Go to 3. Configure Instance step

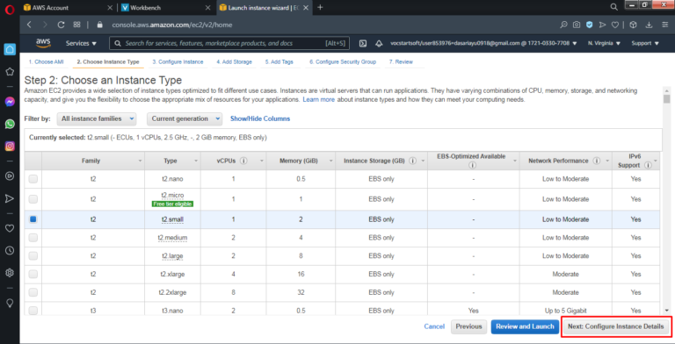pos(178,62)
